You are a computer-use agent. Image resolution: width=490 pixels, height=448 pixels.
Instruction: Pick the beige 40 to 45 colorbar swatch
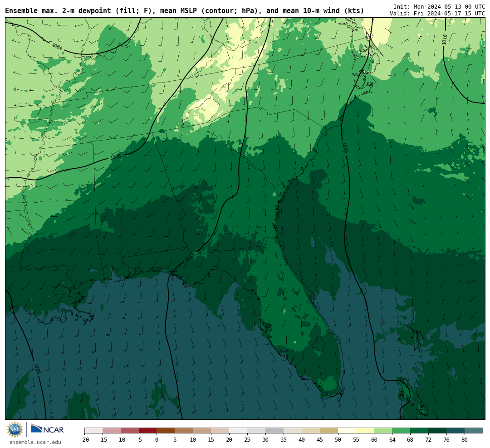point(311,431)
